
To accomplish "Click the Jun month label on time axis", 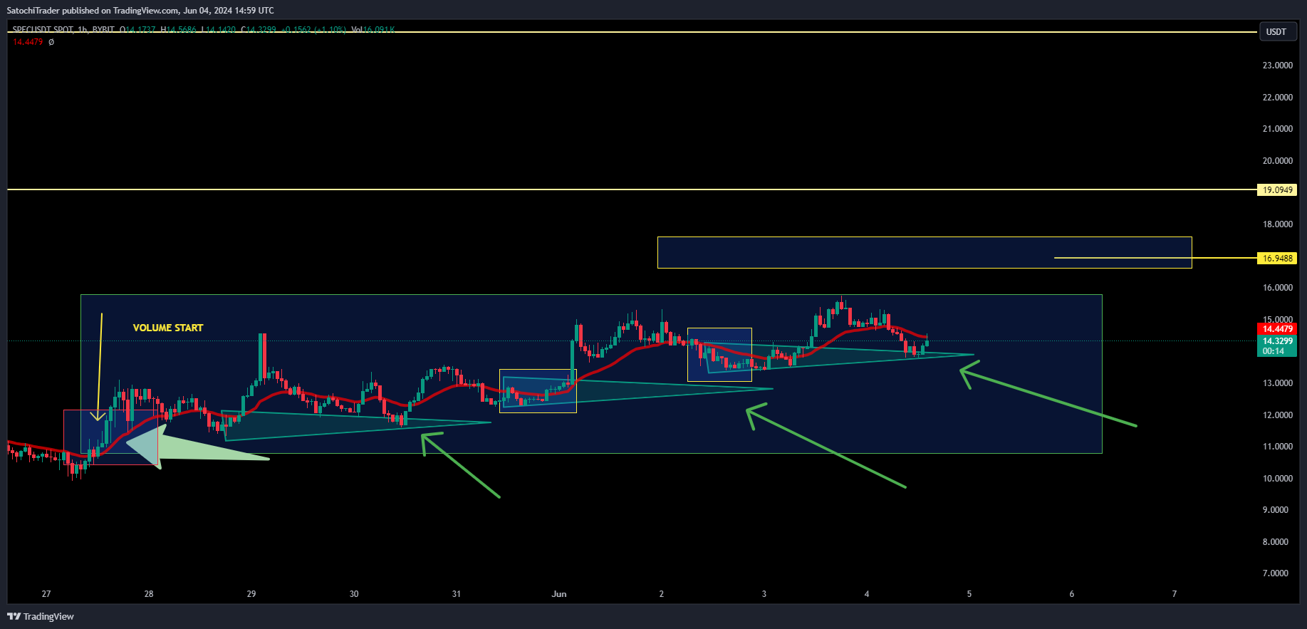I will coord(559,593).
